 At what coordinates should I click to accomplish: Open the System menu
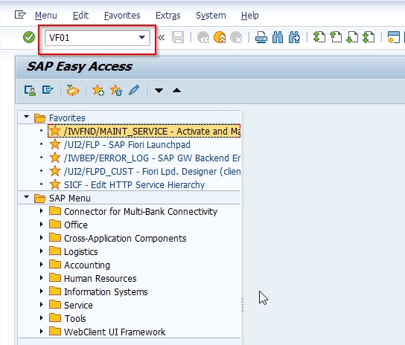pyautogui.click(x=211, y=16)
